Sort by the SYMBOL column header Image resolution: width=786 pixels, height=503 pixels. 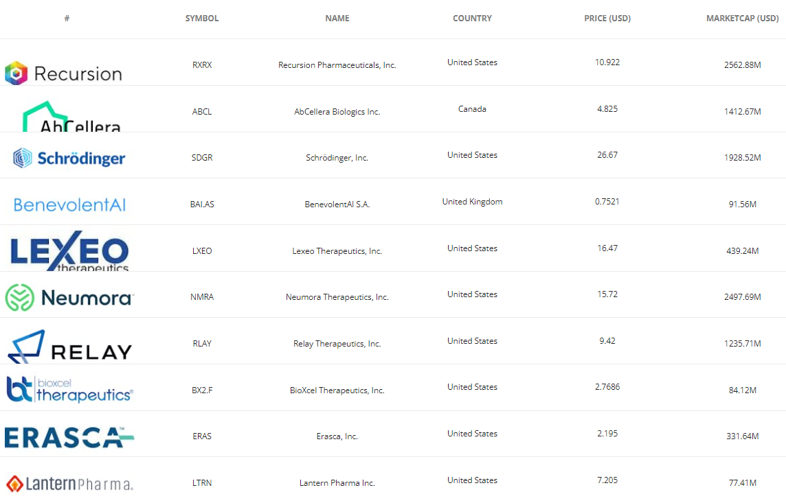click(x=202, y=19)
